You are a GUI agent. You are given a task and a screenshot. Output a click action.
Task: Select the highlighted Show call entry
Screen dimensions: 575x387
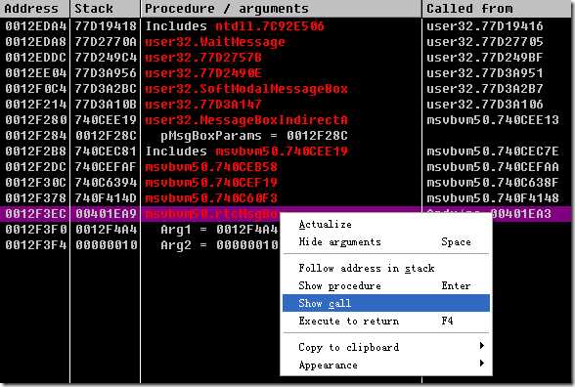point(386,303)
